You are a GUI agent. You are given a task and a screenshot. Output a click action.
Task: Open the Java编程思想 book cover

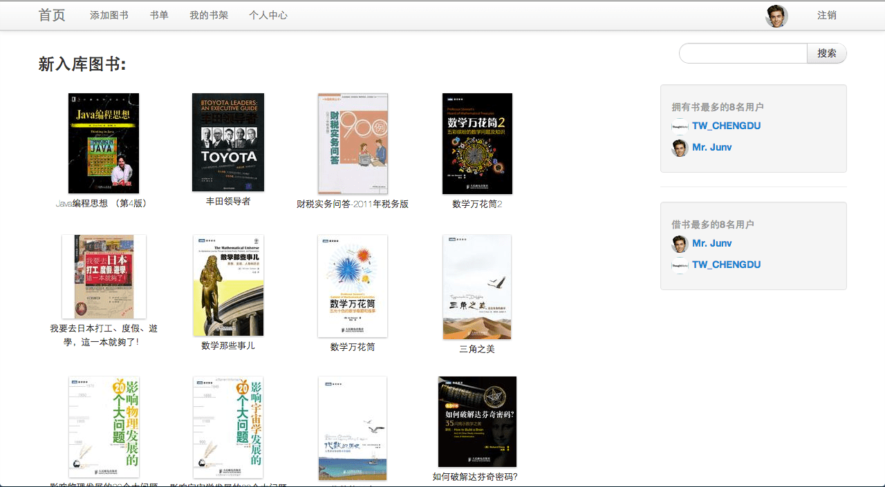104,143
